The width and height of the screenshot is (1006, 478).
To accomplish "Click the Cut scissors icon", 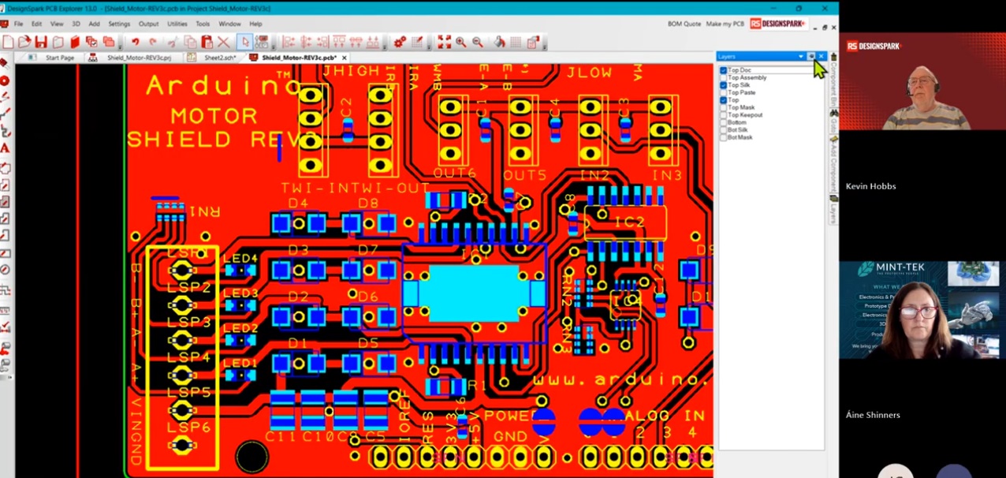I will [172, 42].
